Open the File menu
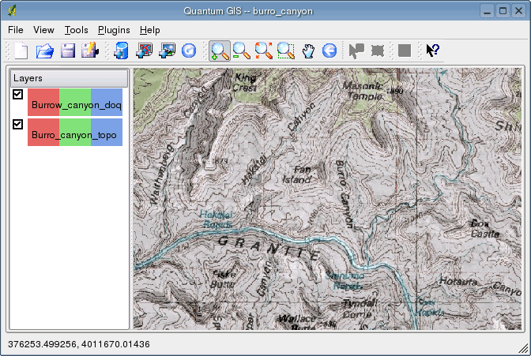 (16, 30)
